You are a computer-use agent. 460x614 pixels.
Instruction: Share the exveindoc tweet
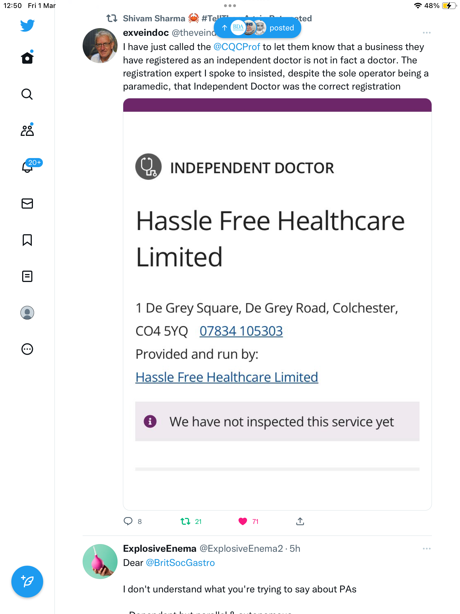[x=300, y=521]
